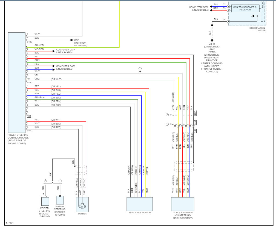Click pin number 33 on combination meter
The width and height of the screenshot is (276, 229).
pyautogui.click(x=224, y=8)
